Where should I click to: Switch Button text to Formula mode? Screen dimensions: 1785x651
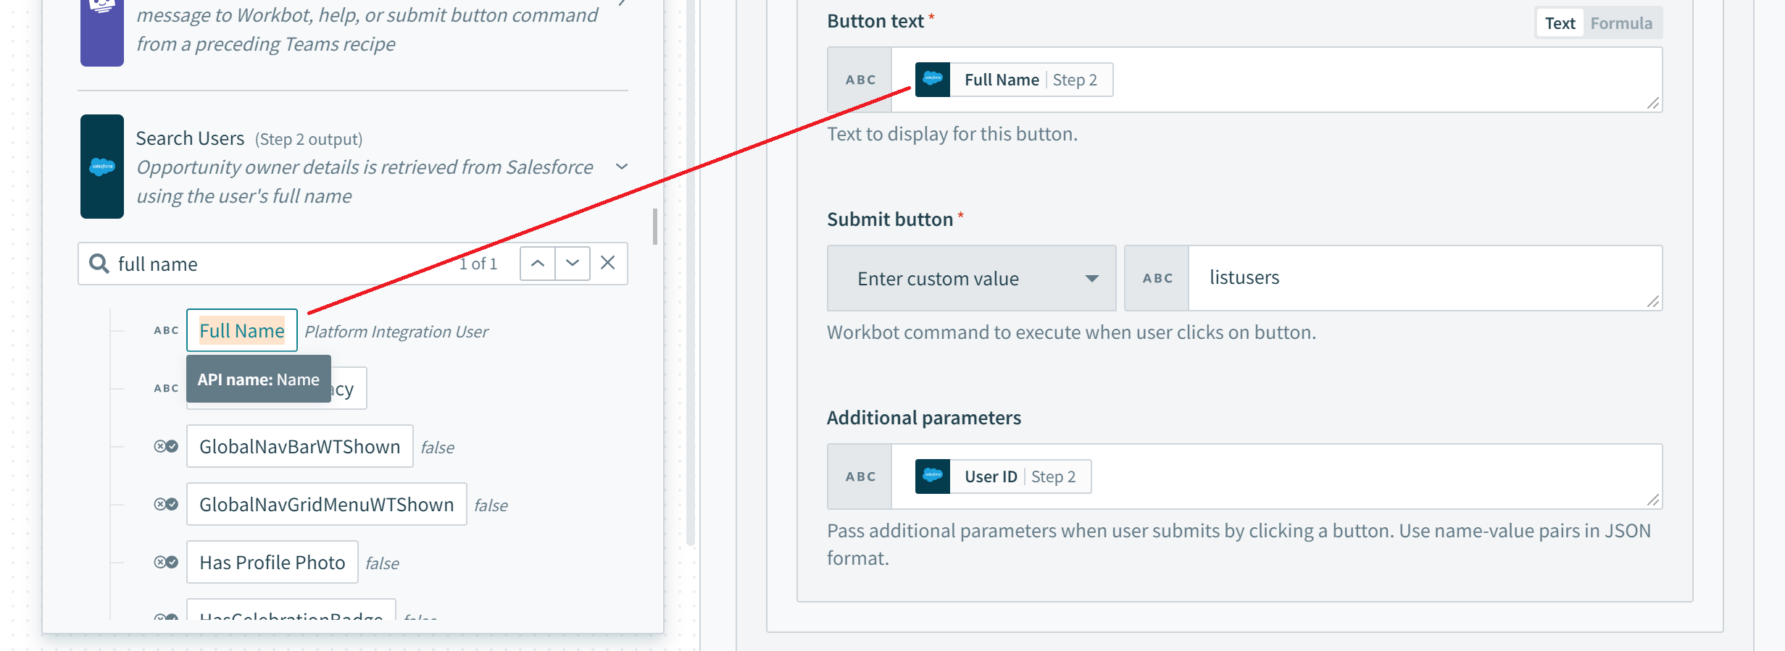point(1620,23)
